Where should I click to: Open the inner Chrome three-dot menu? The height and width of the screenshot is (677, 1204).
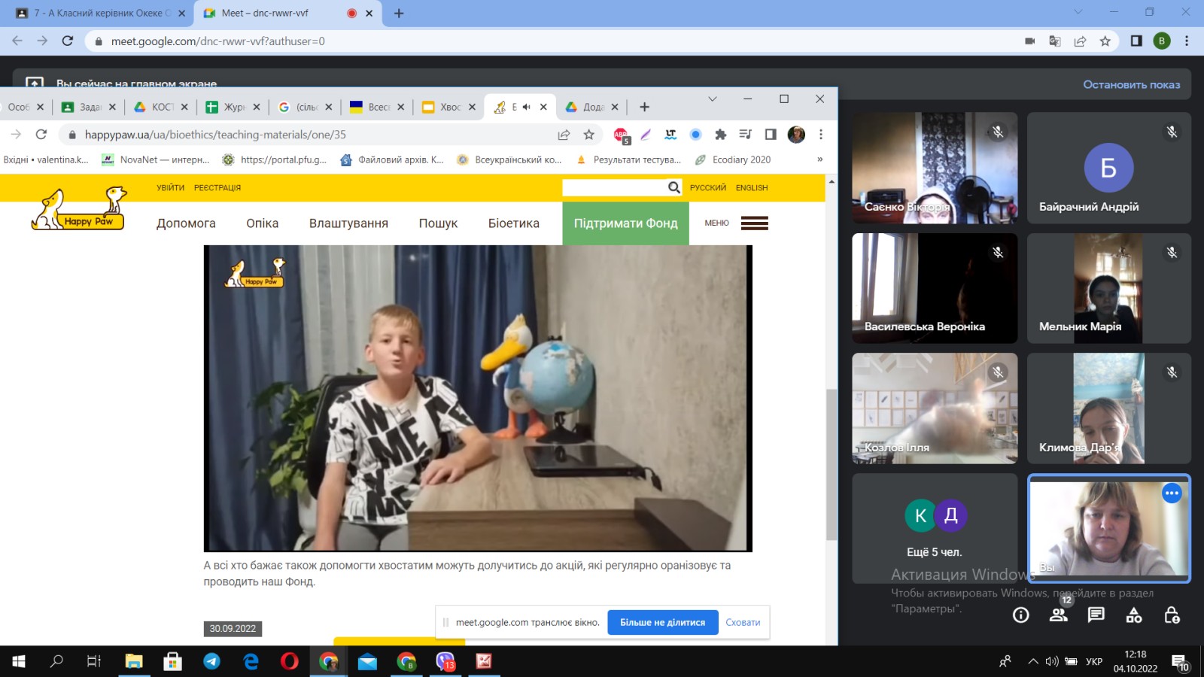[x=821, y=135]
